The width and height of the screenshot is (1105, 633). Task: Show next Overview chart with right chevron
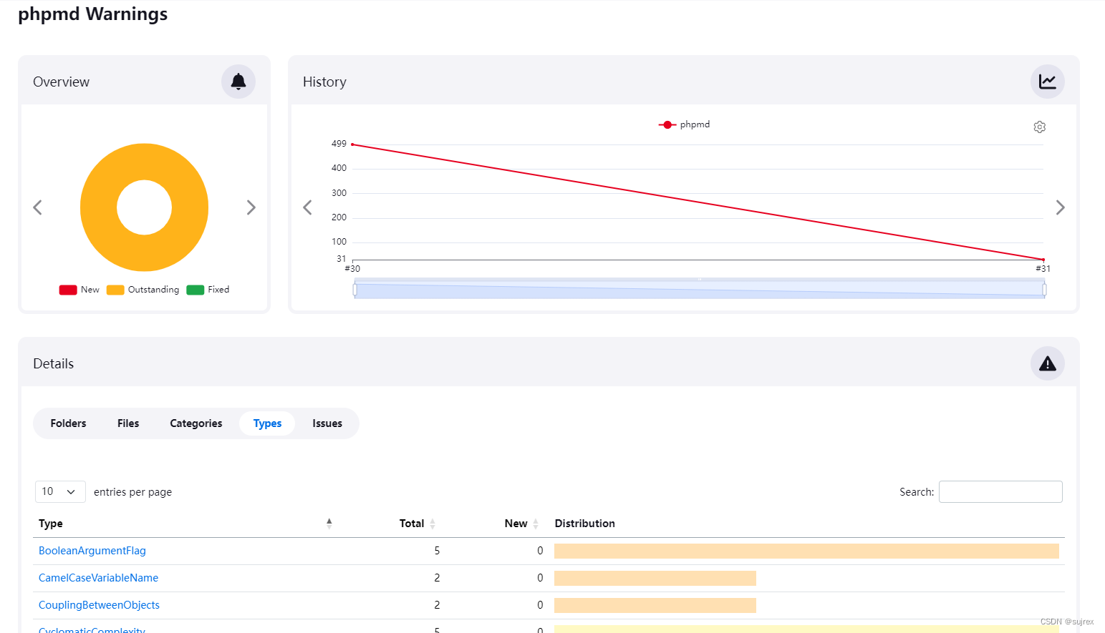point(251,207)
